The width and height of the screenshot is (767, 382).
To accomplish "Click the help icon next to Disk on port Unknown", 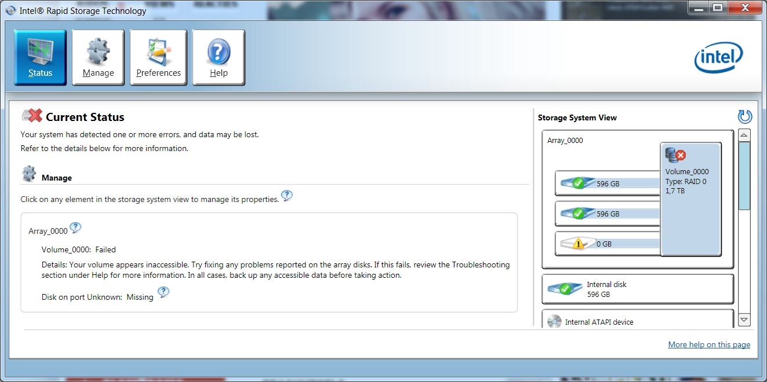I will click(163, 293).
